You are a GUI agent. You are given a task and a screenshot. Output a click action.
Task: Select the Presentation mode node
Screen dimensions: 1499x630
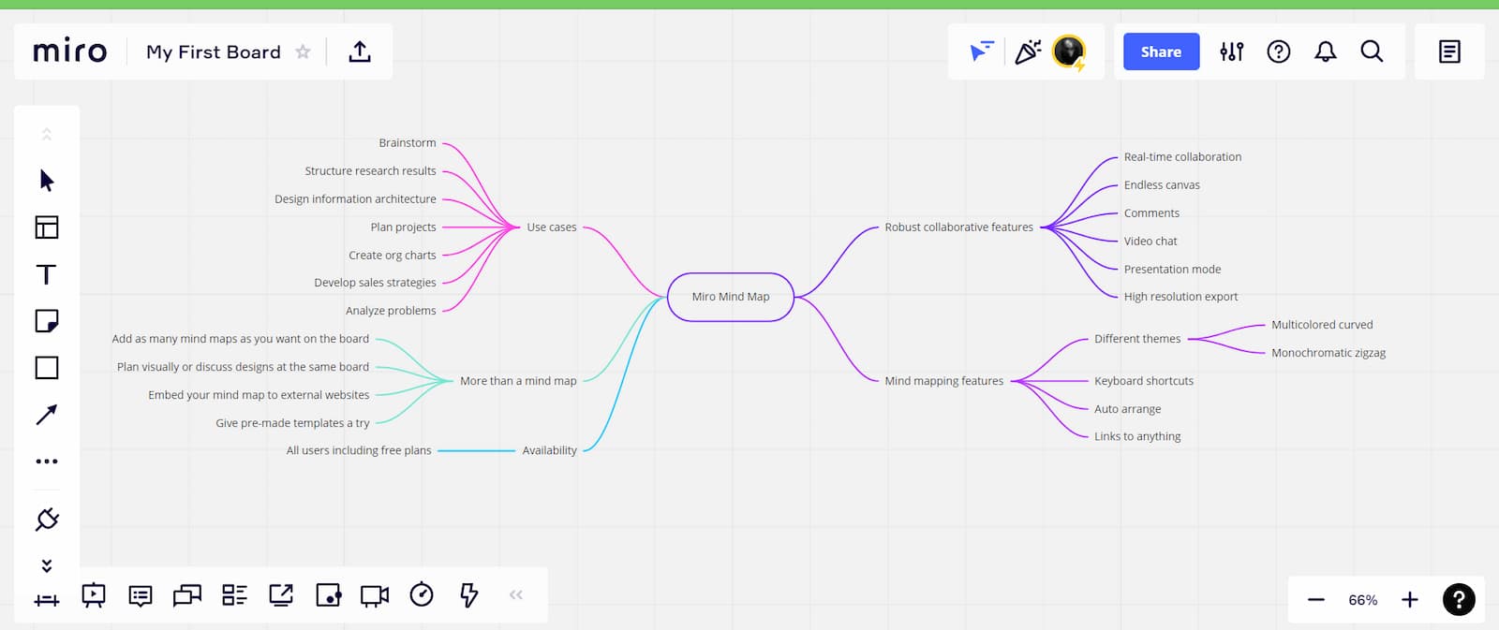[1172, 270]
